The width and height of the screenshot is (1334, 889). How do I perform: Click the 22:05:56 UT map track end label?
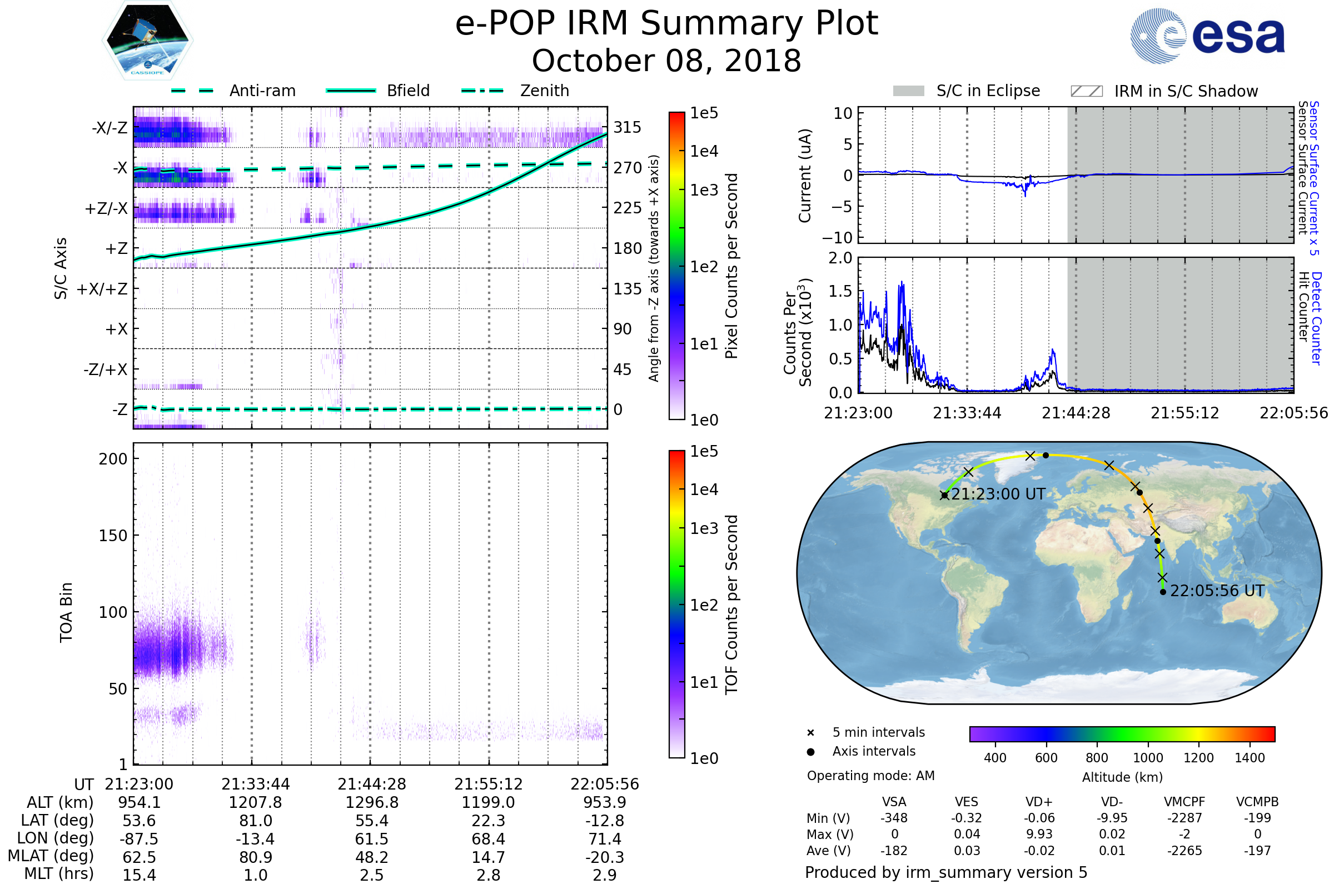click(x=1217, y=591)
